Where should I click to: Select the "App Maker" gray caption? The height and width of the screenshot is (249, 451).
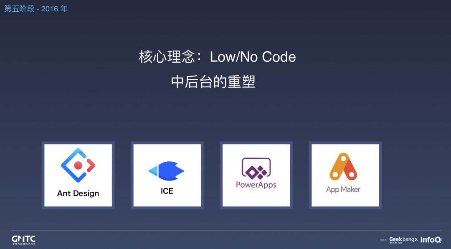tap(343, 189)
